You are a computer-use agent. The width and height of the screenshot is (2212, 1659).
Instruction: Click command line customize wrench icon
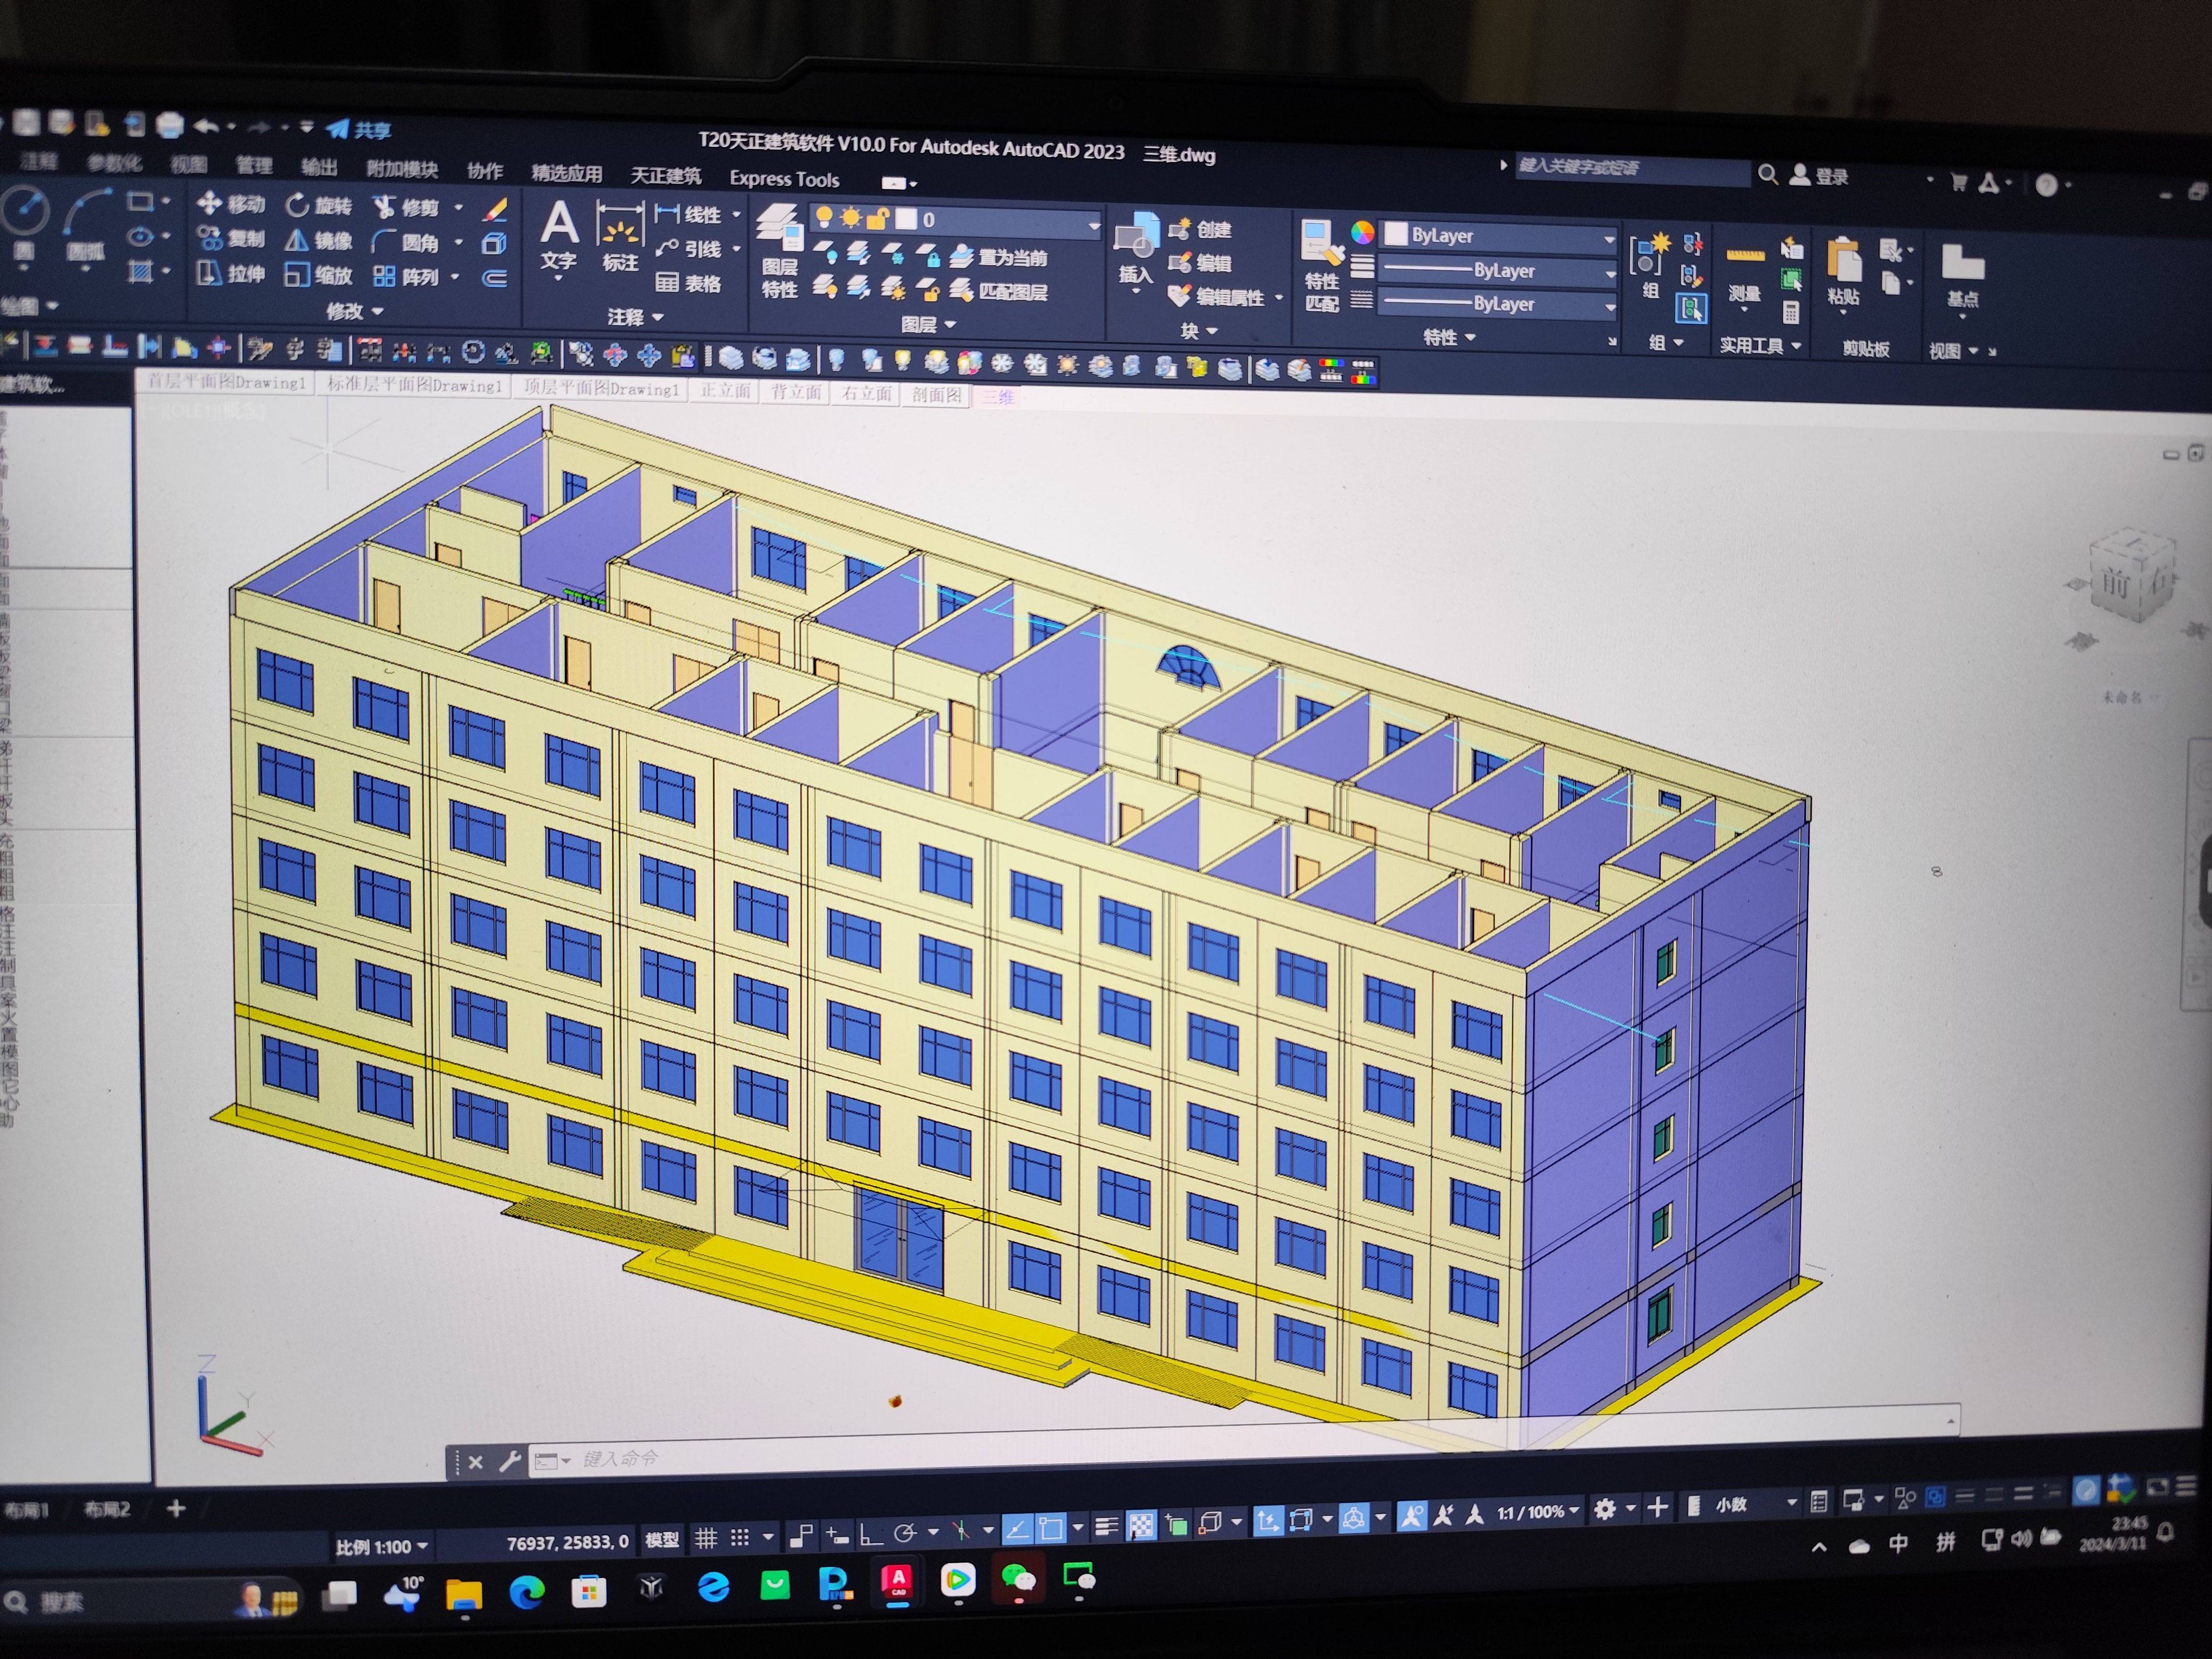510,1461
